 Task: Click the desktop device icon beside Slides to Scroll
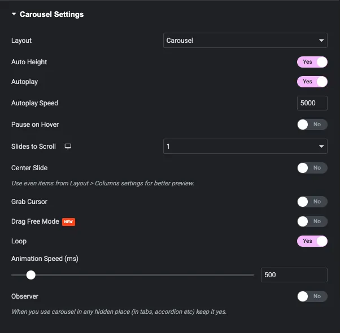tap(68, 146)
